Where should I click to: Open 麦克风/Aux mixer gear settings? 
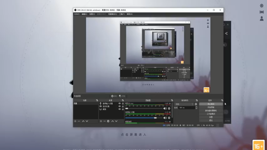tap(169, 108)
